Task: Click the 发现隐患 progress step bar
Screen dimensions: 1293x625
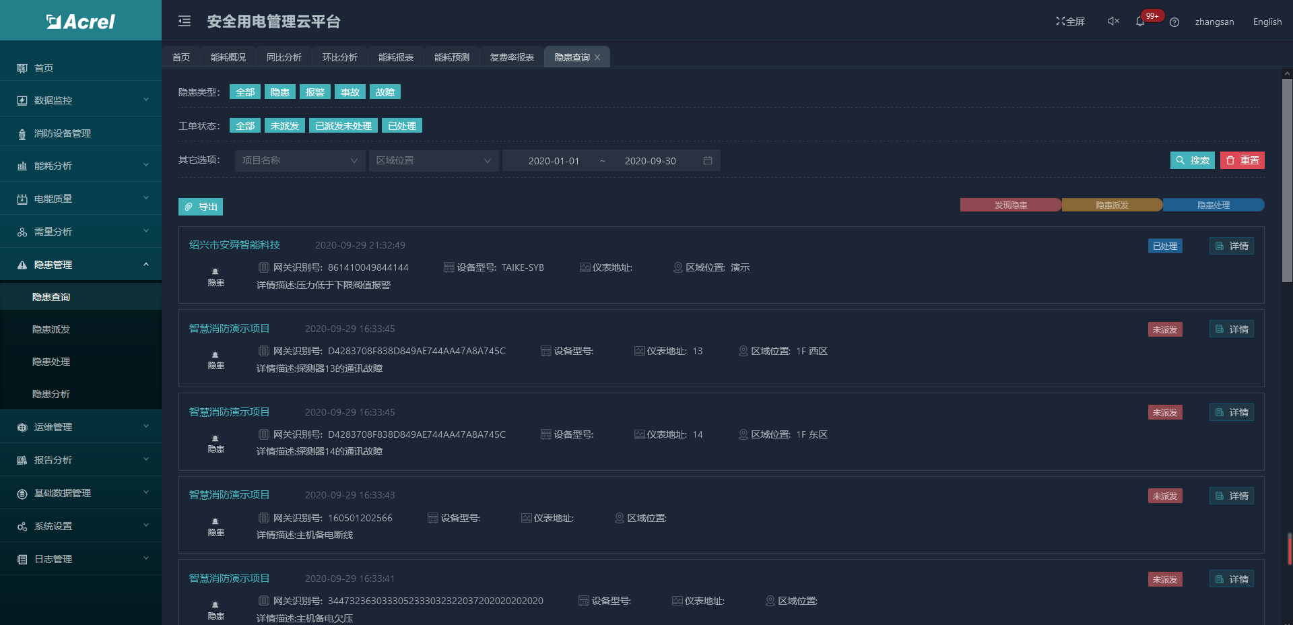Action: 1010,205
